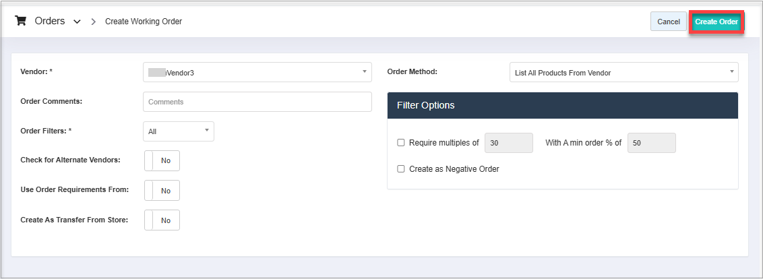Image resolution: width=763 pixels, height=279 pixels.
Task: Click the Order Method dropdown arrow
Action: pos(731,71)
